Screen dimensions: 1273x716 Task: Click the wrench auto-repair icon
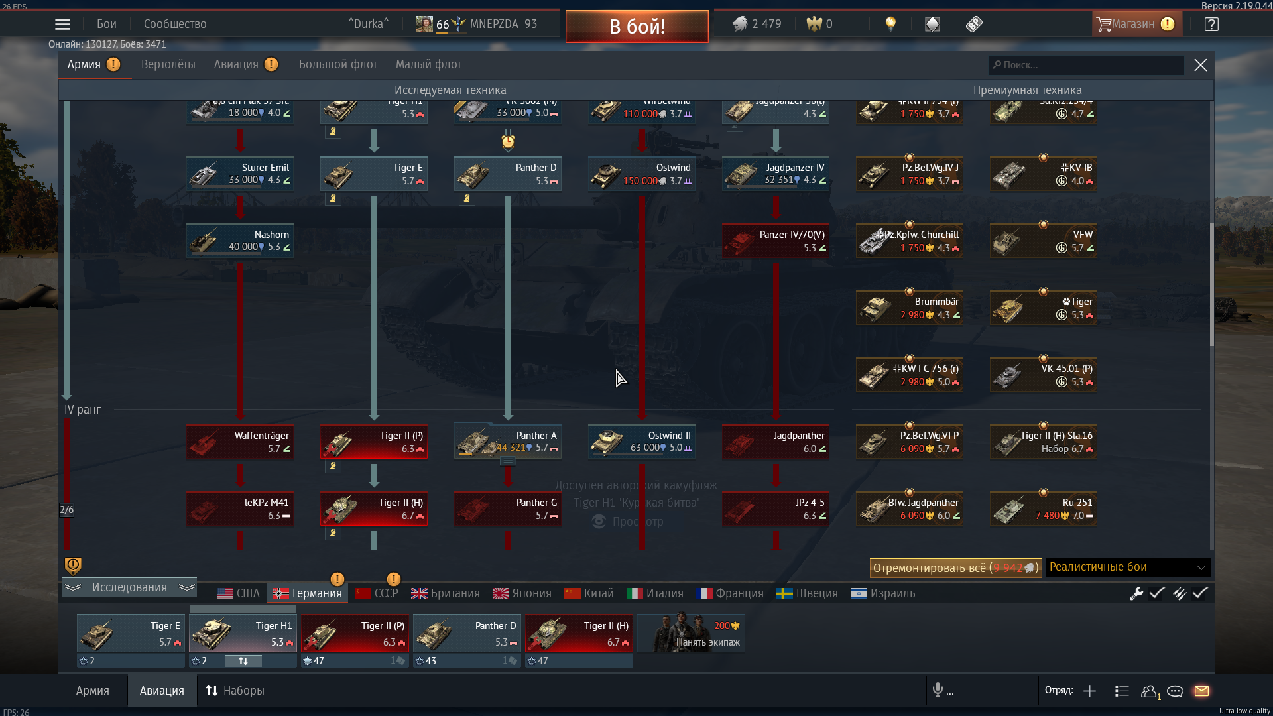[1136, 593]
